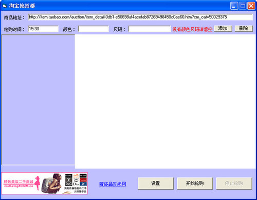Minimize the 淘宝抢拍器 window
Image resolution: width=257 pixels, height=200 pixels.
pyautogui.click(x=234, y=6)
